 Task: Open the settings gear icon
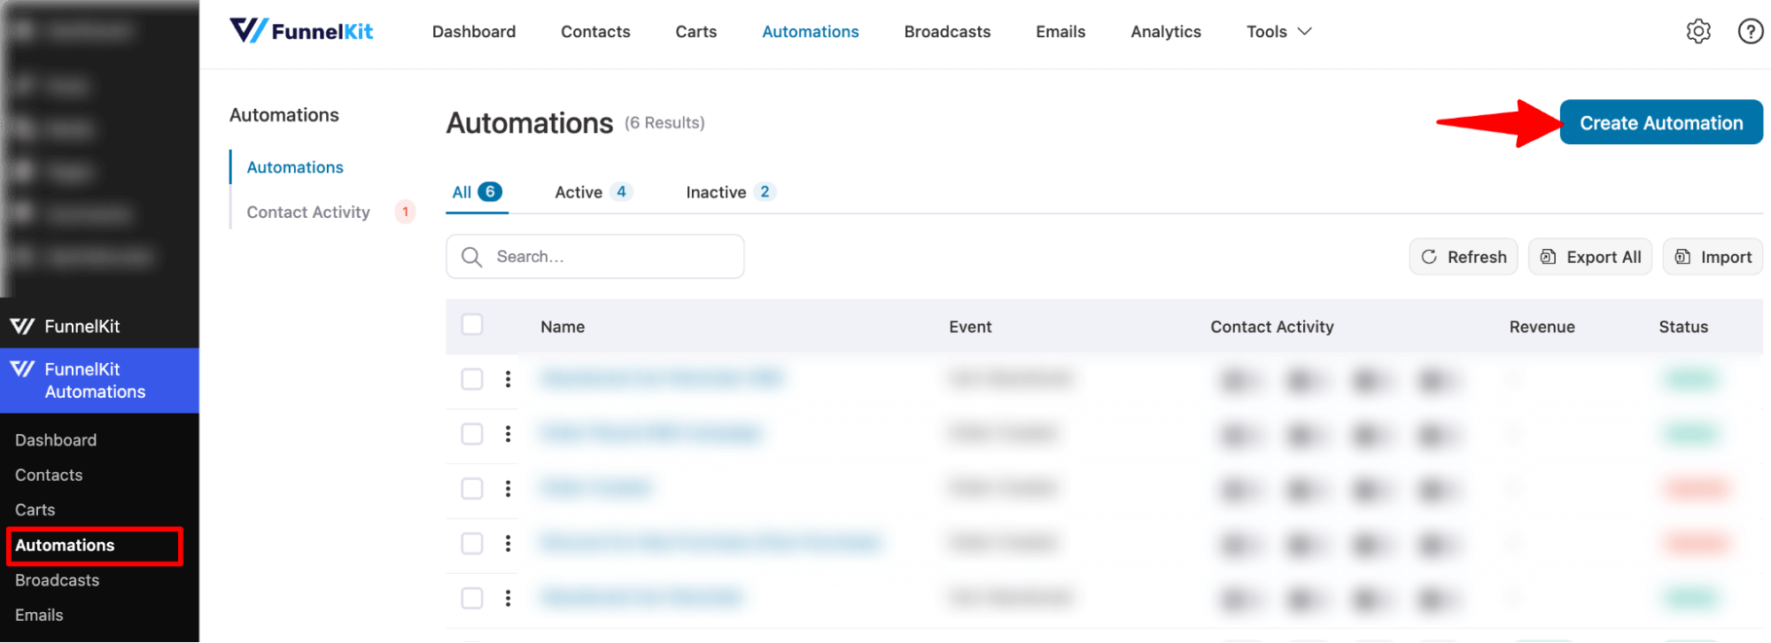point(1697,31)
